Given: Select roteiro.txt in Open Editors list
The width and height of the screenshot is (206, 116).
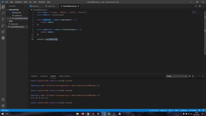Looking at the screenshot, I should [18, 15].
